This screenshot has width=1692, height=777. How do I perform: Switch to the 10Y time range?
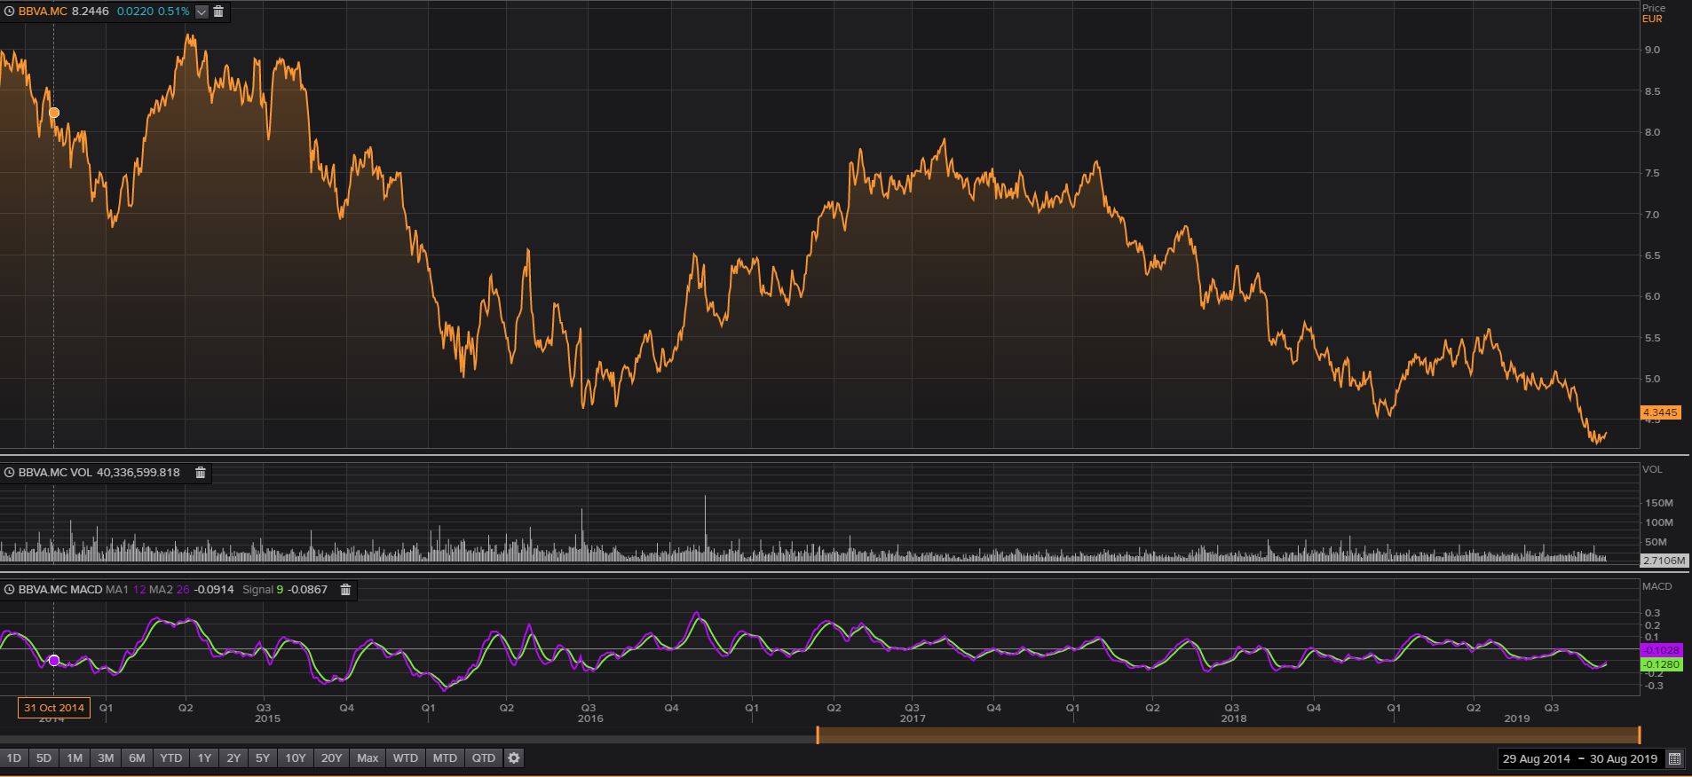pyautogui.click(x=295, y=758)
